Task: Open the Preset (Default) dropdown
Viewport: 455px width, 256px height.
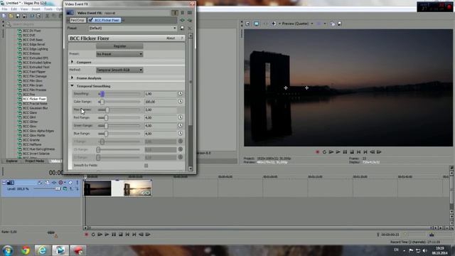Action: [133, 28]
